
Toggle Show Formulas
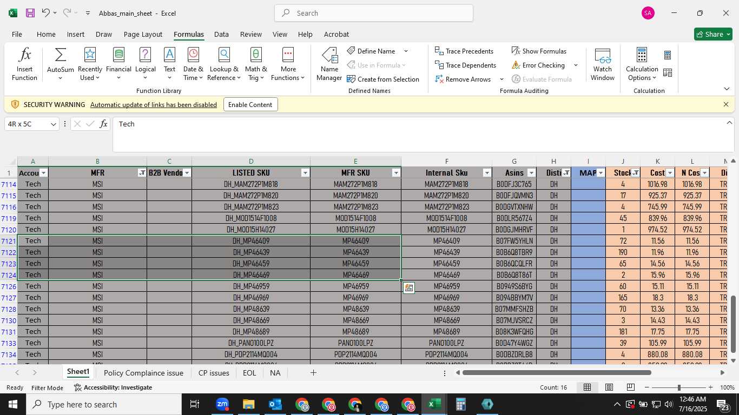pos(539,51)
